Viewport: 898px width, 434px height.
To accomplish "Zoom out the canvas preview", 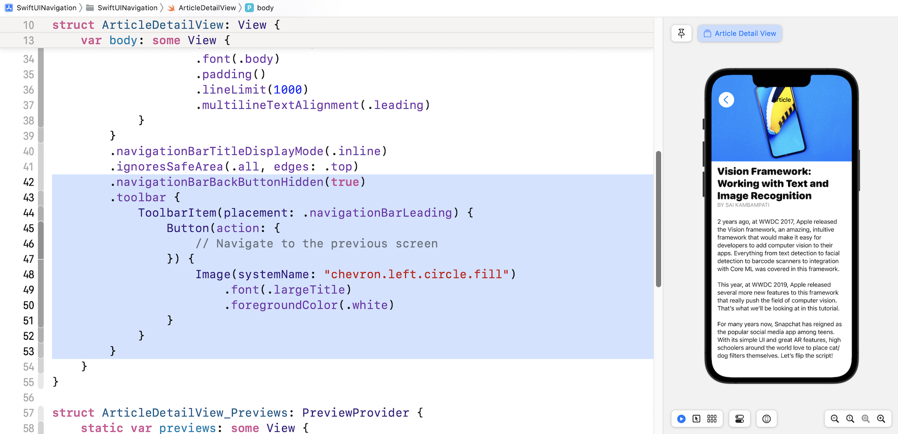I will 834,419.
